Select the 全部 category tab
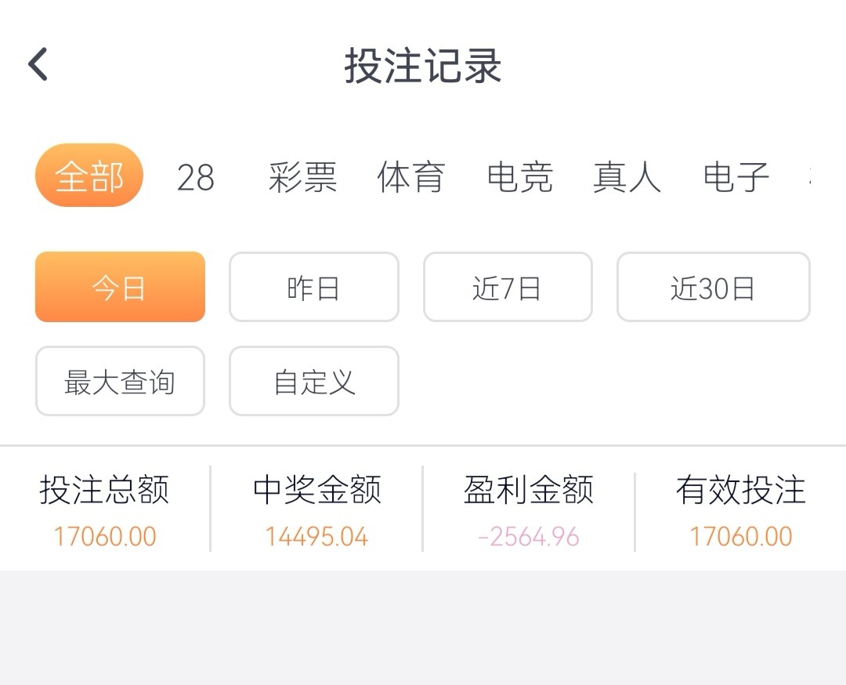The height and width of the screenshot is (685, 846). point(89,176)
